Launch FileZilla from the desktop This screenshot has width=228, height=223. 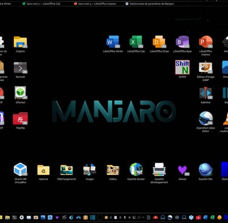coord(20,118)
